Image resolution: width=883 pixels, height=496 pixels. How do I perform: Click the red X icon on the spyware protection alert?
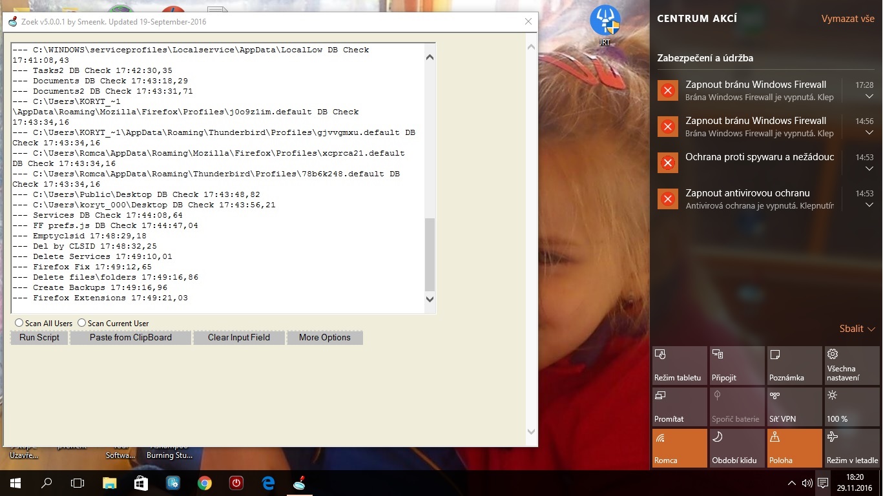[x=668, y=163]
